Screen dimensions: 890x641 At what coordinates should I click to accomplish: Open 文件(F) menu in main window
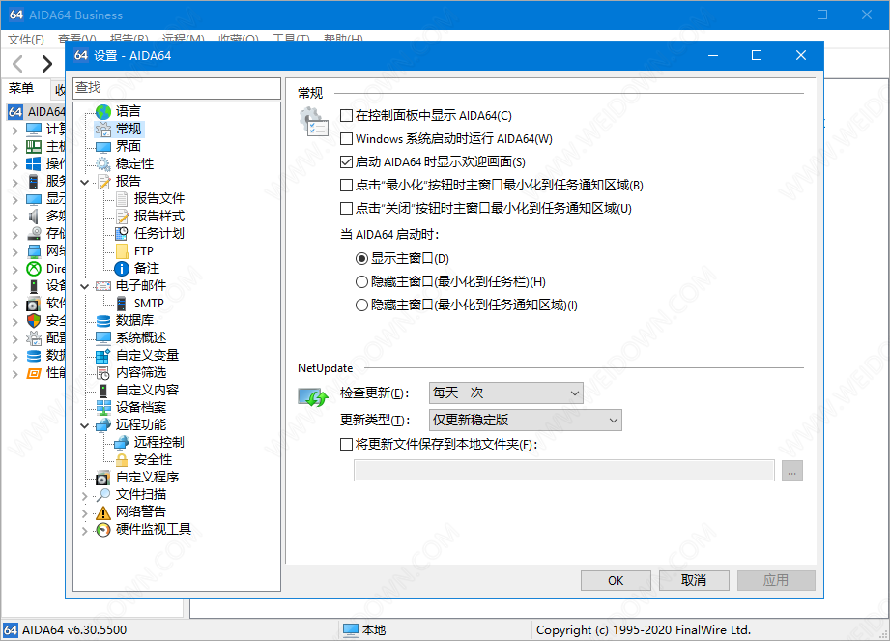pyautogui.click(x=25, y=40)
